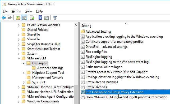Select Advanced Settings under FlexEngine in tree
This screenshot has height=104, width=170.
point(50,68)
